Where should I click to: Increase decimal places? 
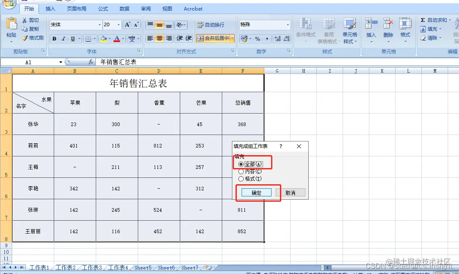pyautogui.click(x=278, y=39)
